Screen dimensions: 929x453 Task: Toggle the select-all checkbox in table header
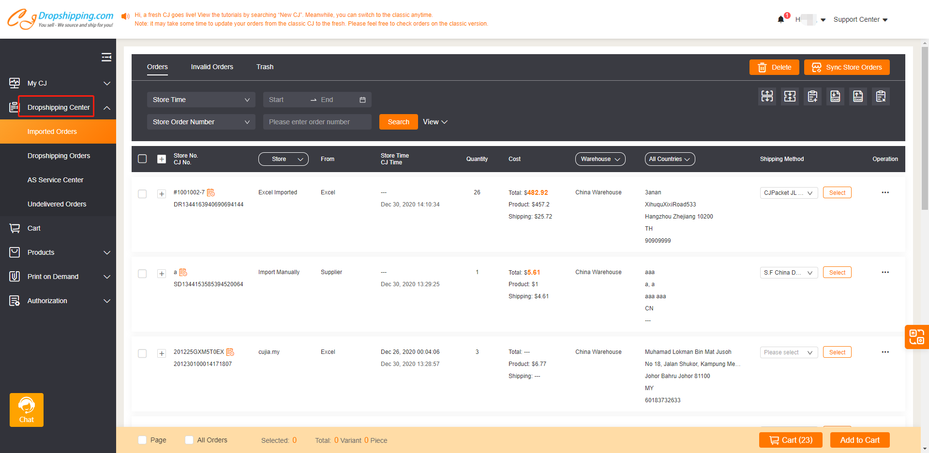pyautogui.click(x=142, y=159)
